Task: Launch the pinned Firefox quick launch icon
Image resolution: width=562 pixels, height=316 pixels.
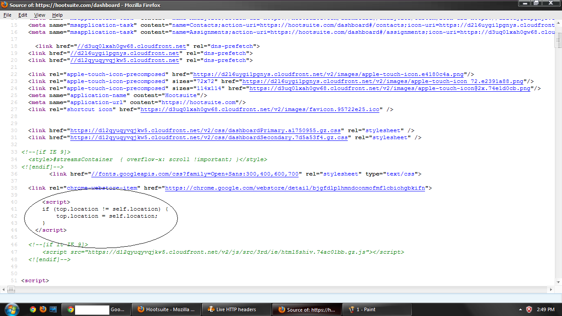Action: click(x=43, y=309)
